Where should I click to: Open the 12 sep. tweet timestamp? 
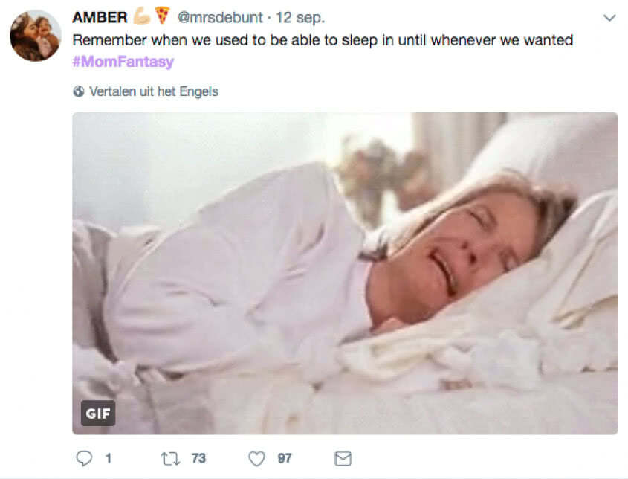[x=300, y=18]
